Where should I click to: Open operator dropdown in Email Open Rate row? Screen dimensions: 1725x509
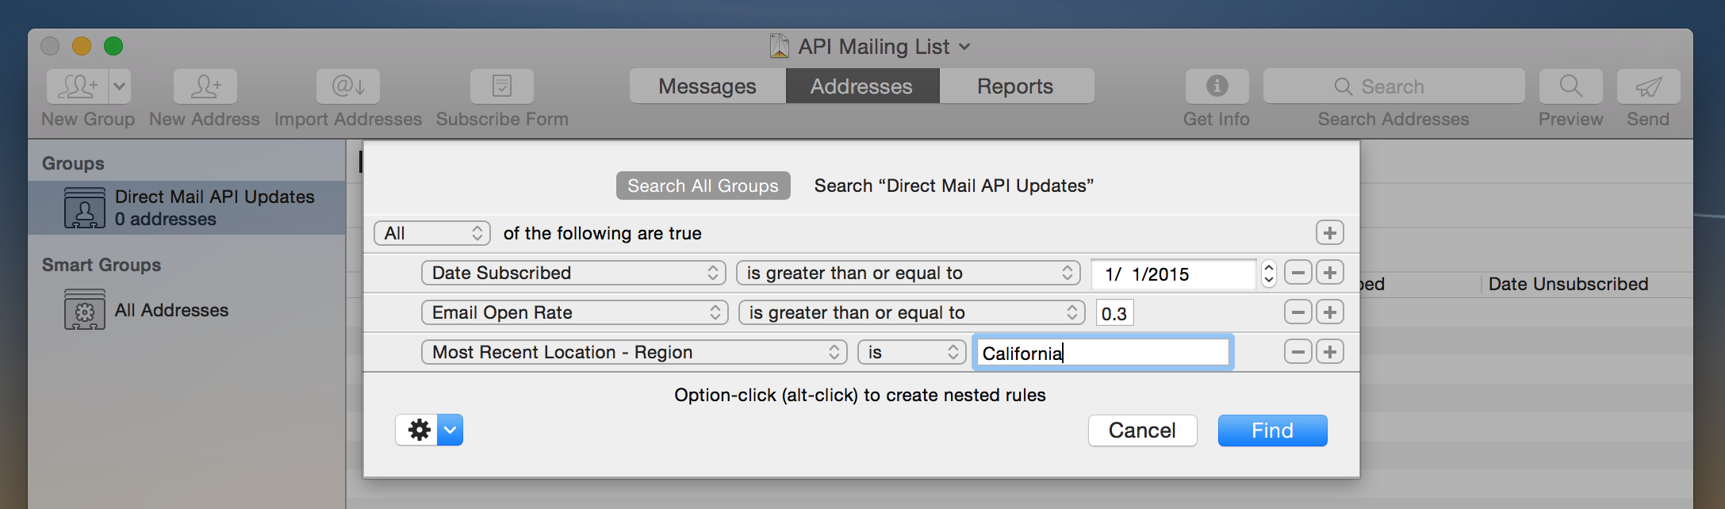click(x=912, y=312)
